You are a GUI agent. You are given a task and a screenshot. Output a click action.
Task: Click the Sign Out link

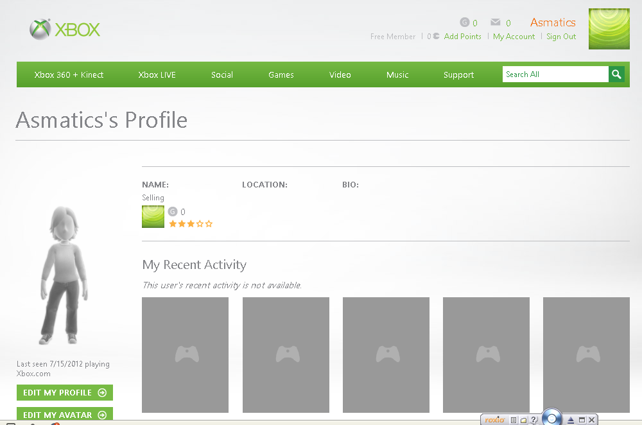[x=561, y=37]
